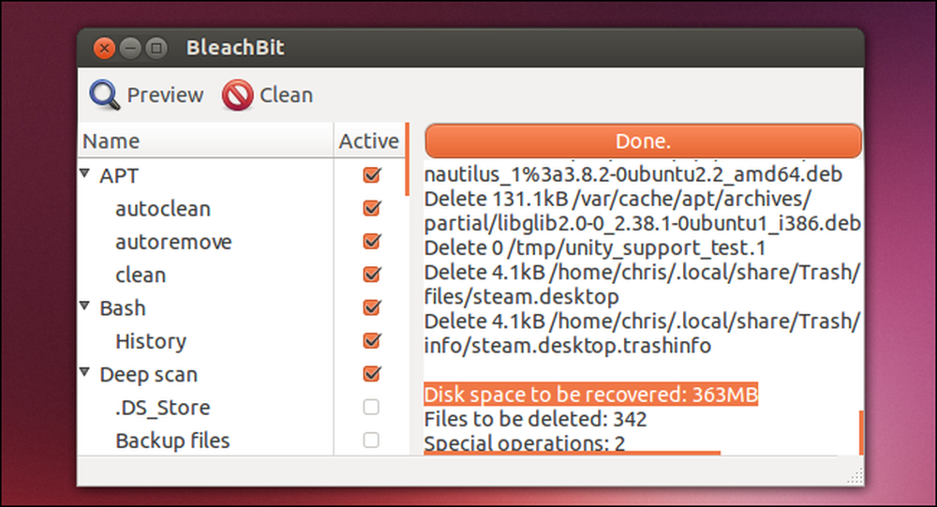Click the Active column header
The width and height of the screenshot is (937, 507).
coord(368,142)
